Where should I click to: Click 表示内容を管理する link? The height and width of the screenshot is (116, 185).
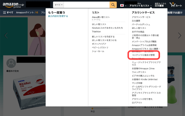(58, 16)
